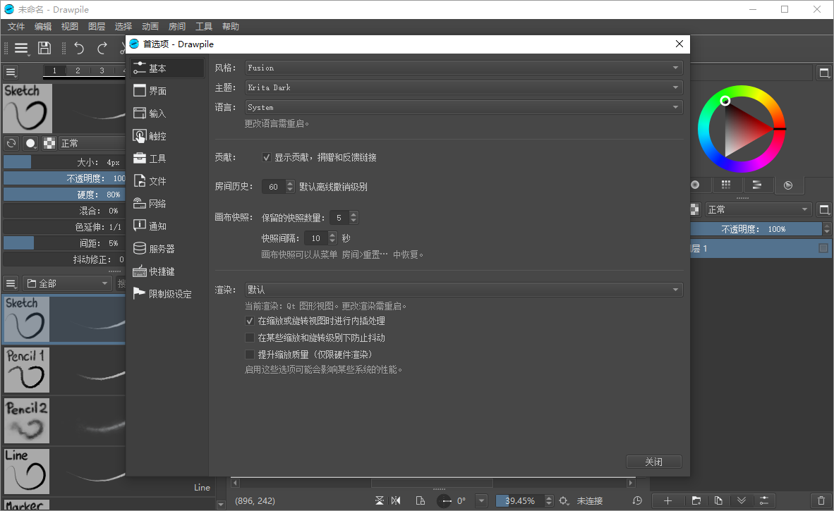This screenshot has height=511, width=834.
Task: Open the 语言 System dropdown
Action: coord(464,107)
